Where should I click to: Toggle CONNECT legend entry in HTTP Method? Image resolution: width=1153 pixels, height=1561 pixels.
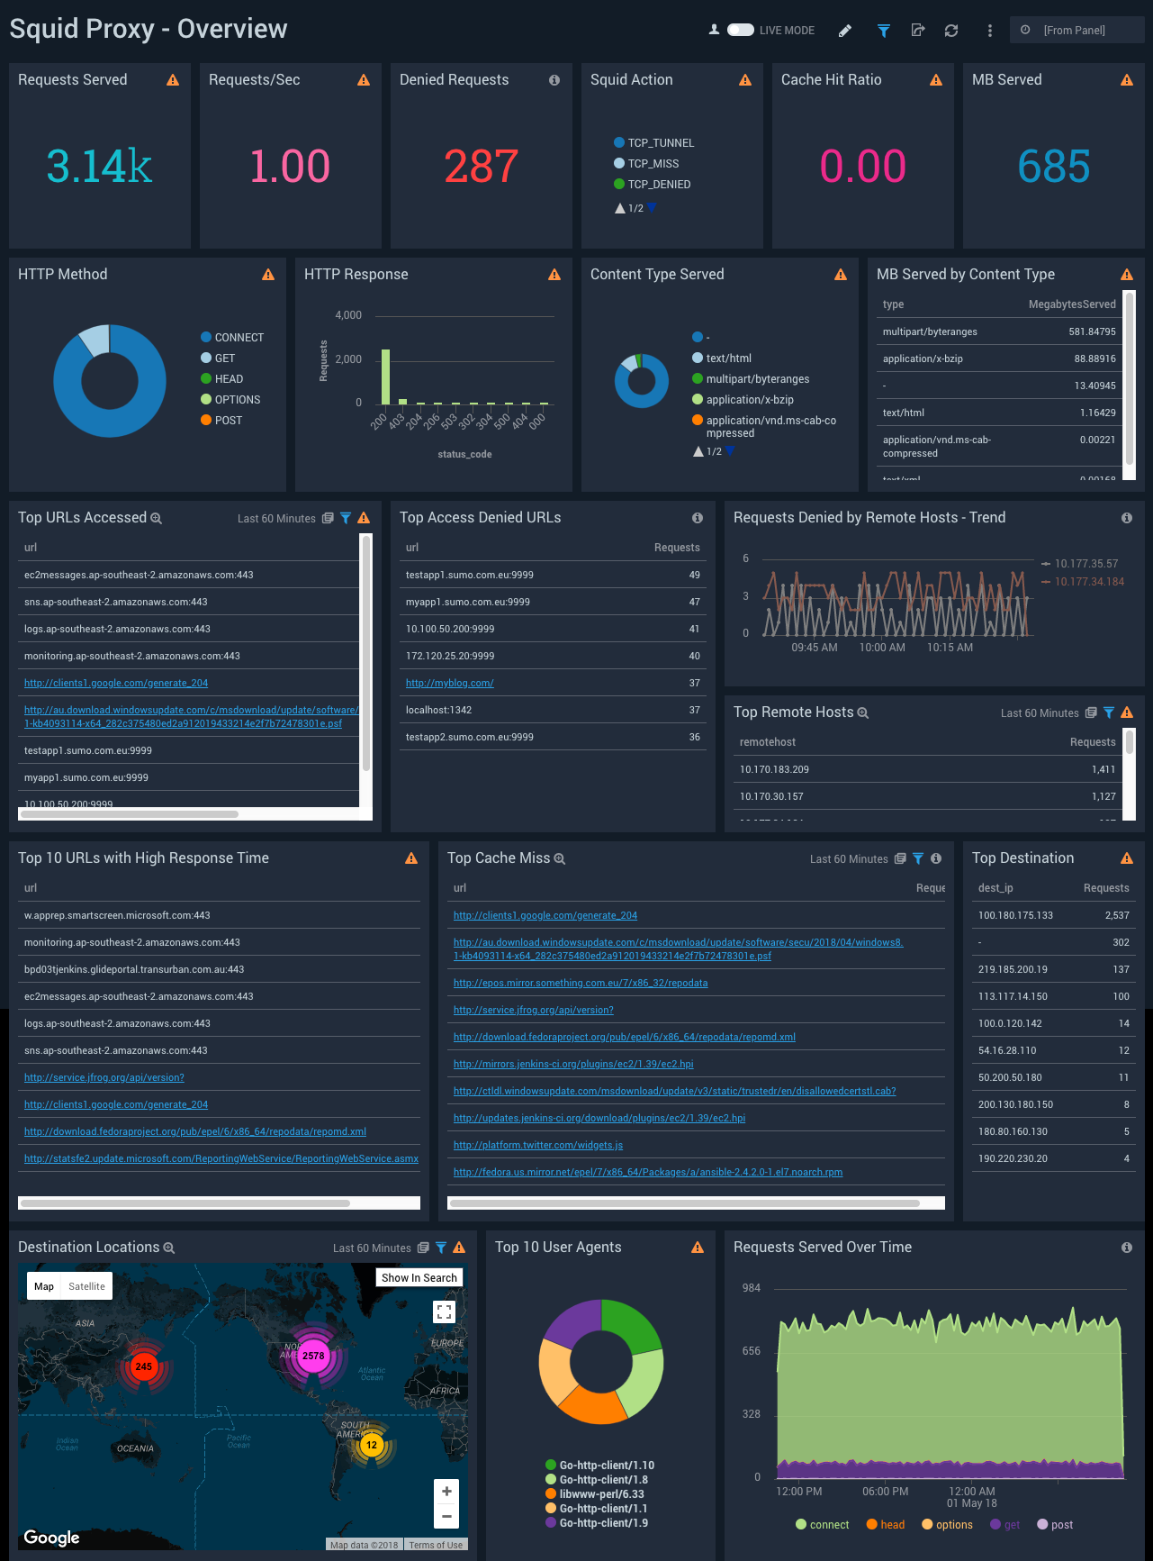tap(239, 338)
